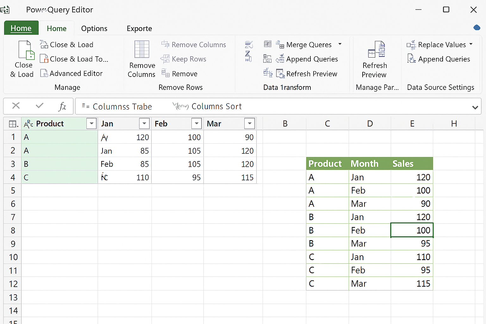Select the green Home tab
Viewport: 486px width, 324px height.
click(21, 28)
